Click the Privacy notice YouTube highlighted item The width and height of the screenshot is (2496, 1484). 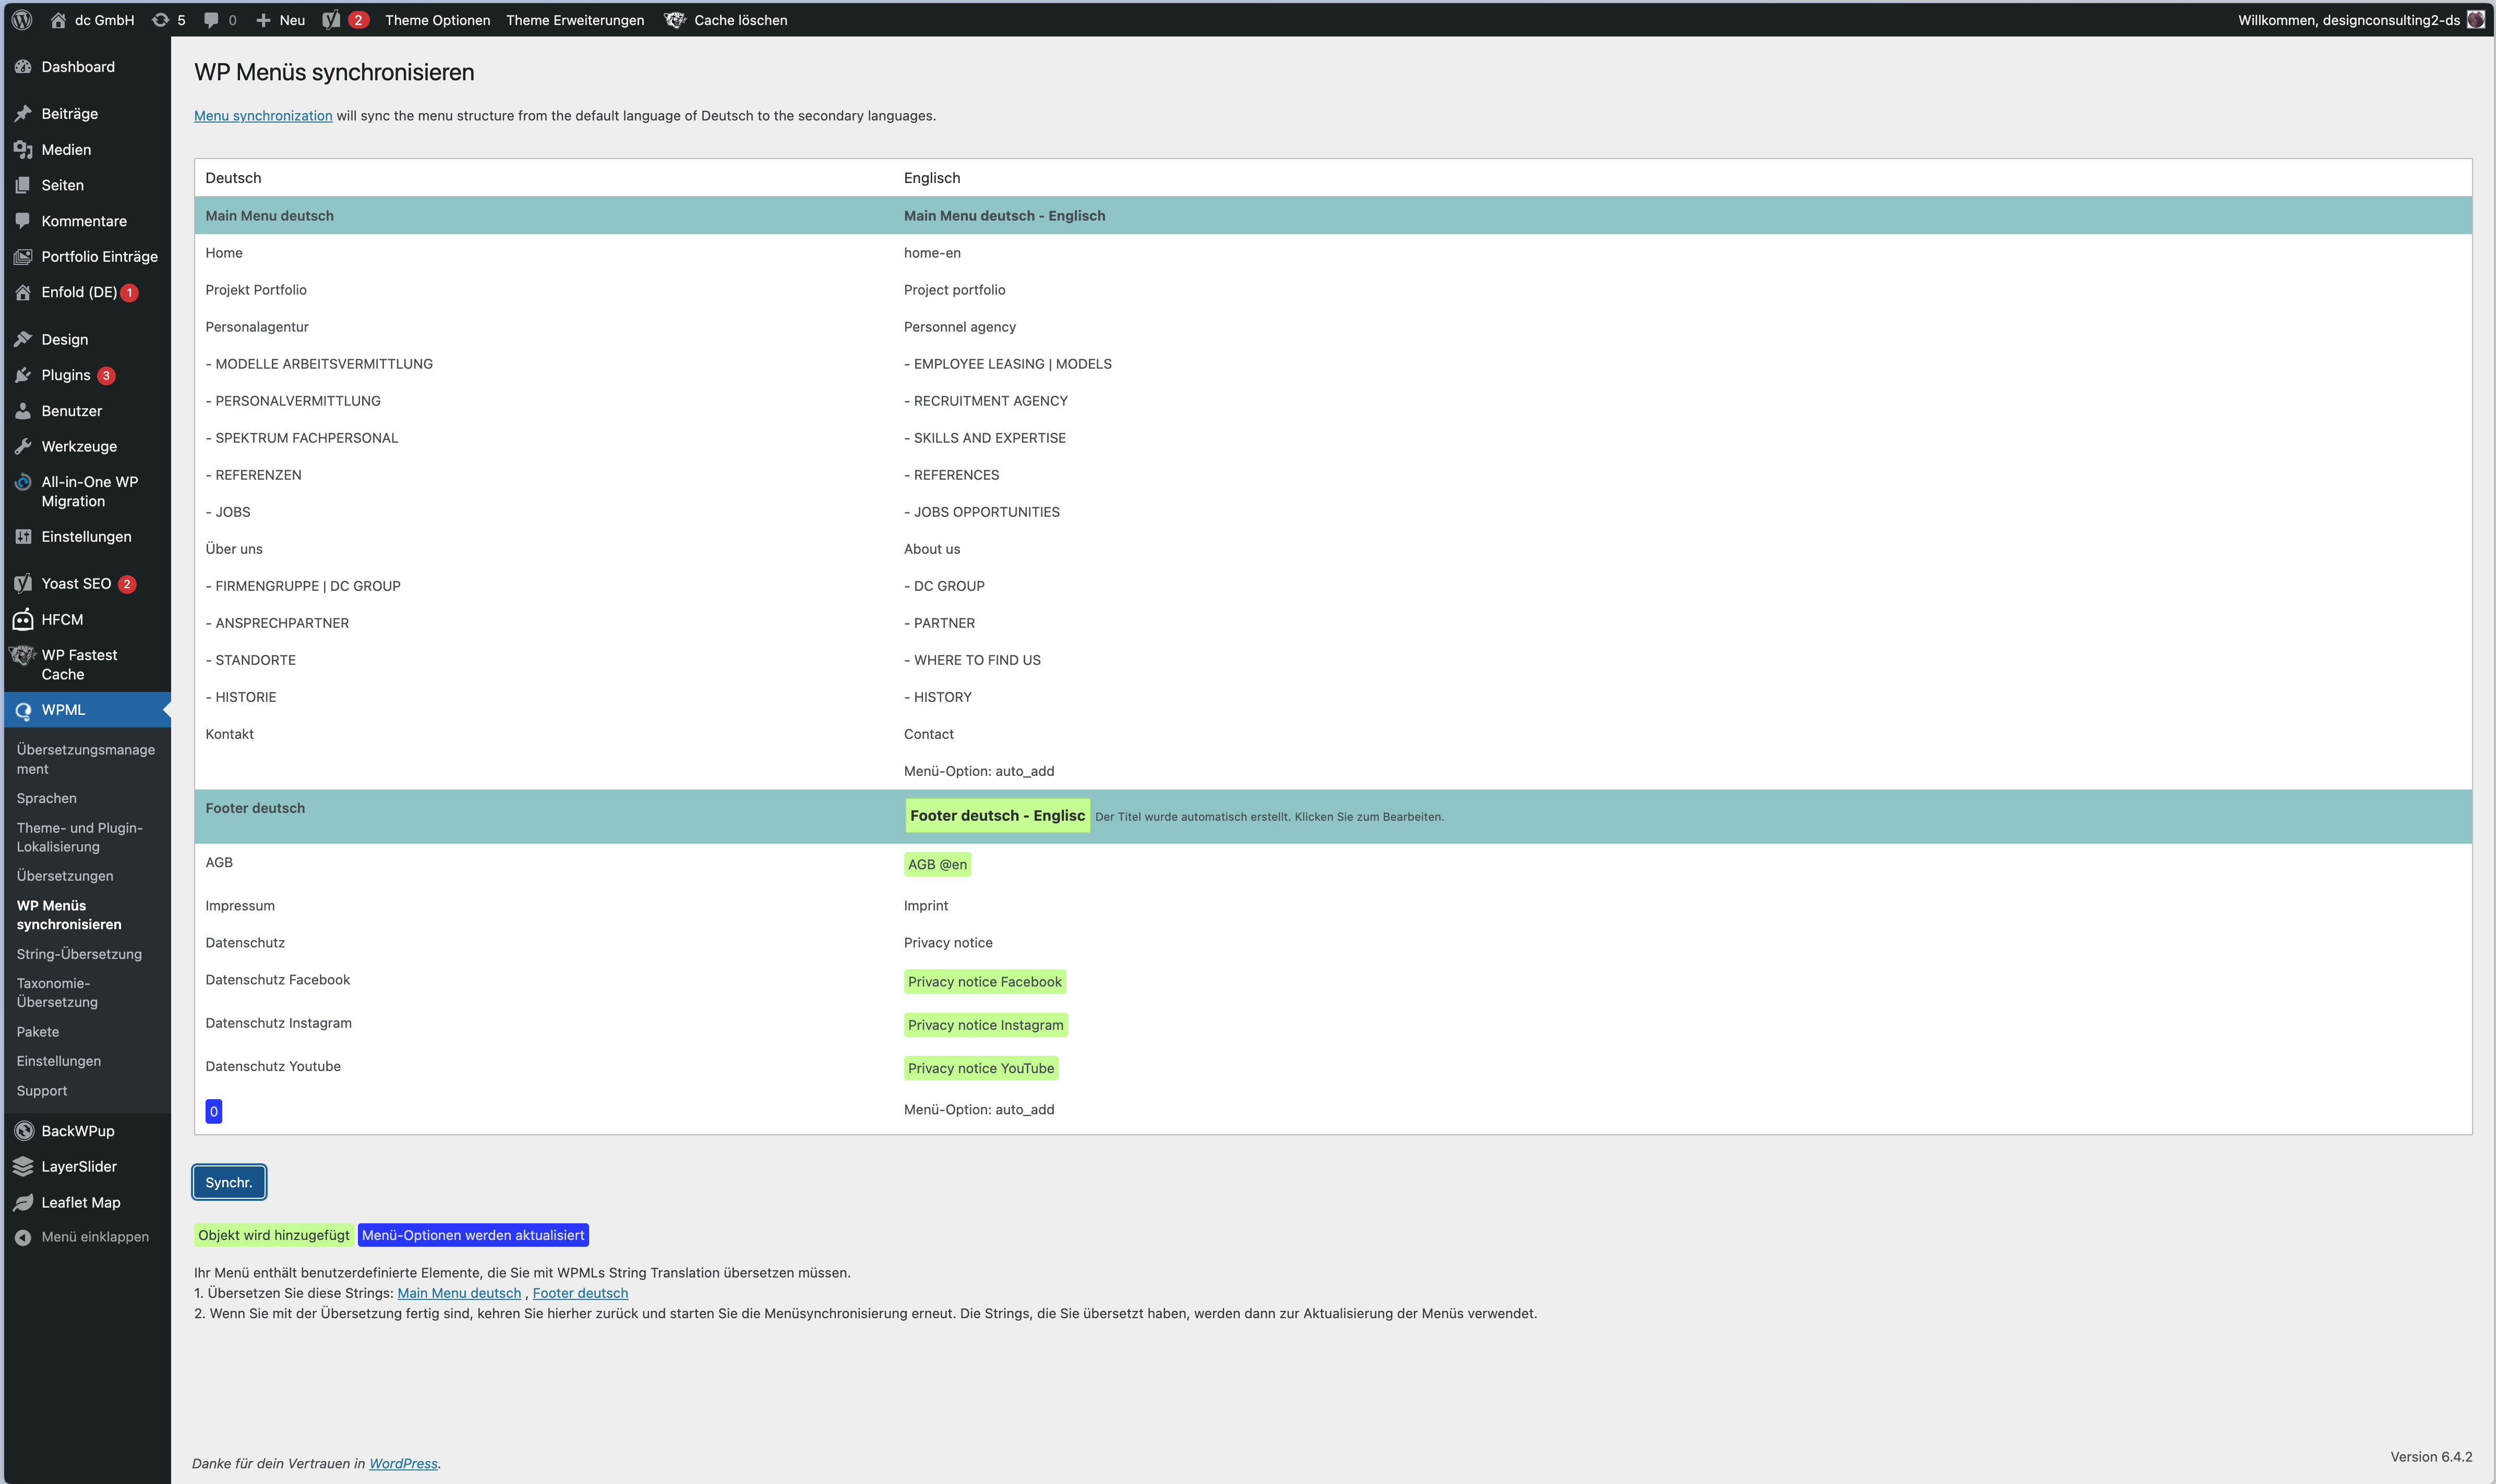(980, 1068)
